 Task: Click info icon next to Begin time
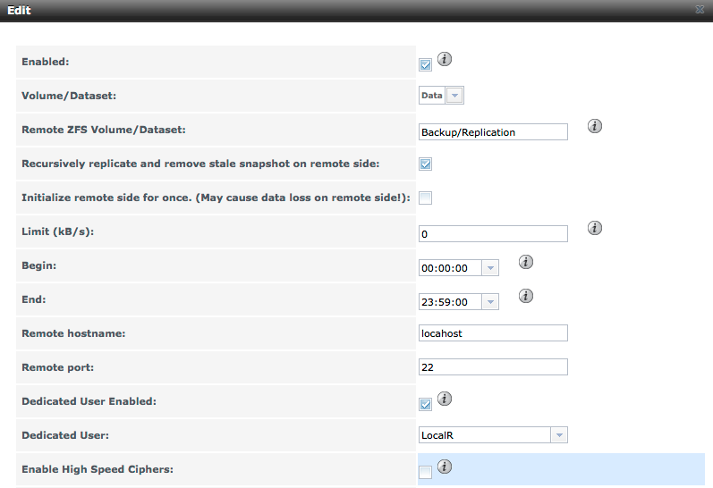[x=526, y=262]
